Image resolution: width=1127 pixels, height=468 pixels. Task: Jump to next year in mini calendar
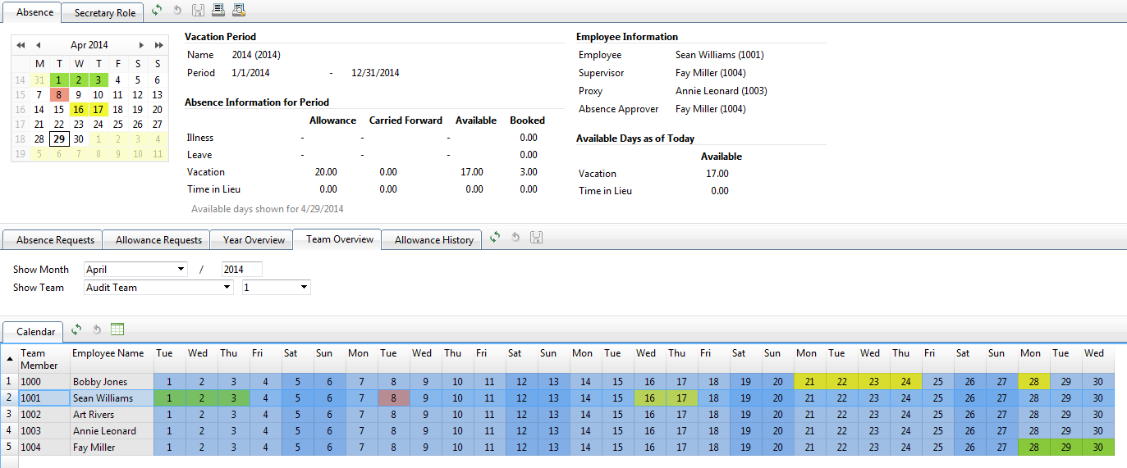pos(158,45)
